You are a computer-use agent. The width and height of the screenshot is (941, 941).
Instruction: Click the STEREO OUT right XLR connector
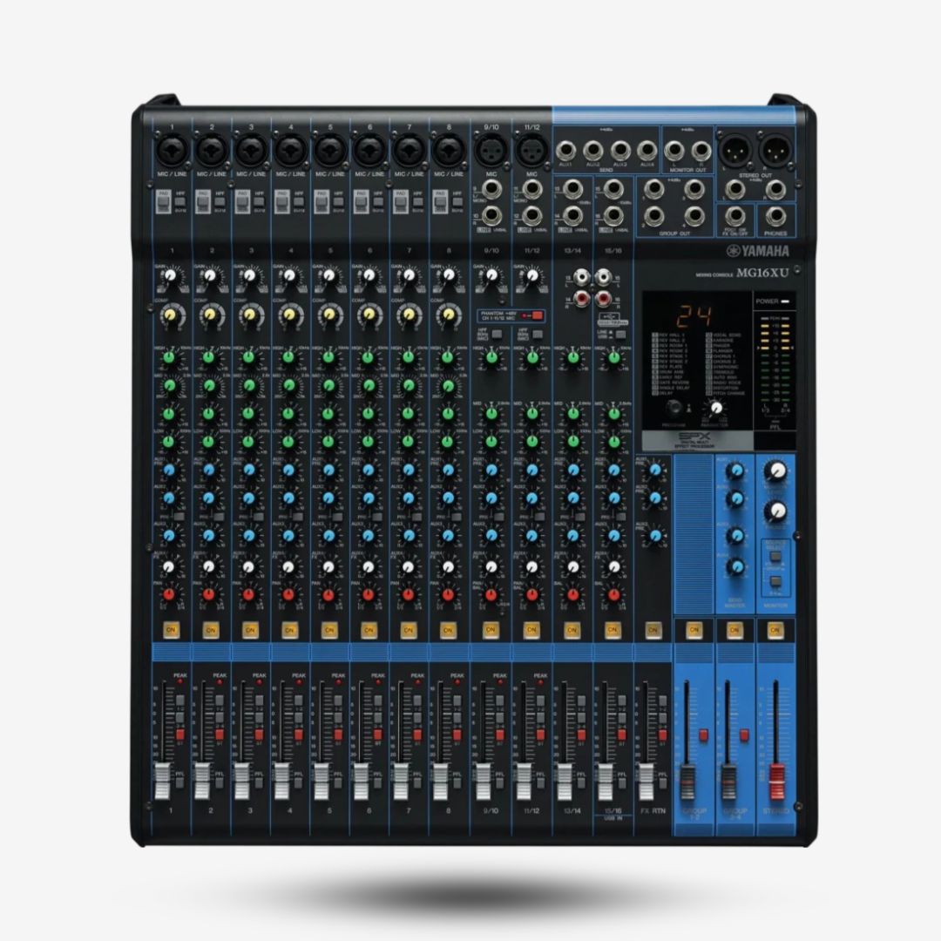click(775, 150)
